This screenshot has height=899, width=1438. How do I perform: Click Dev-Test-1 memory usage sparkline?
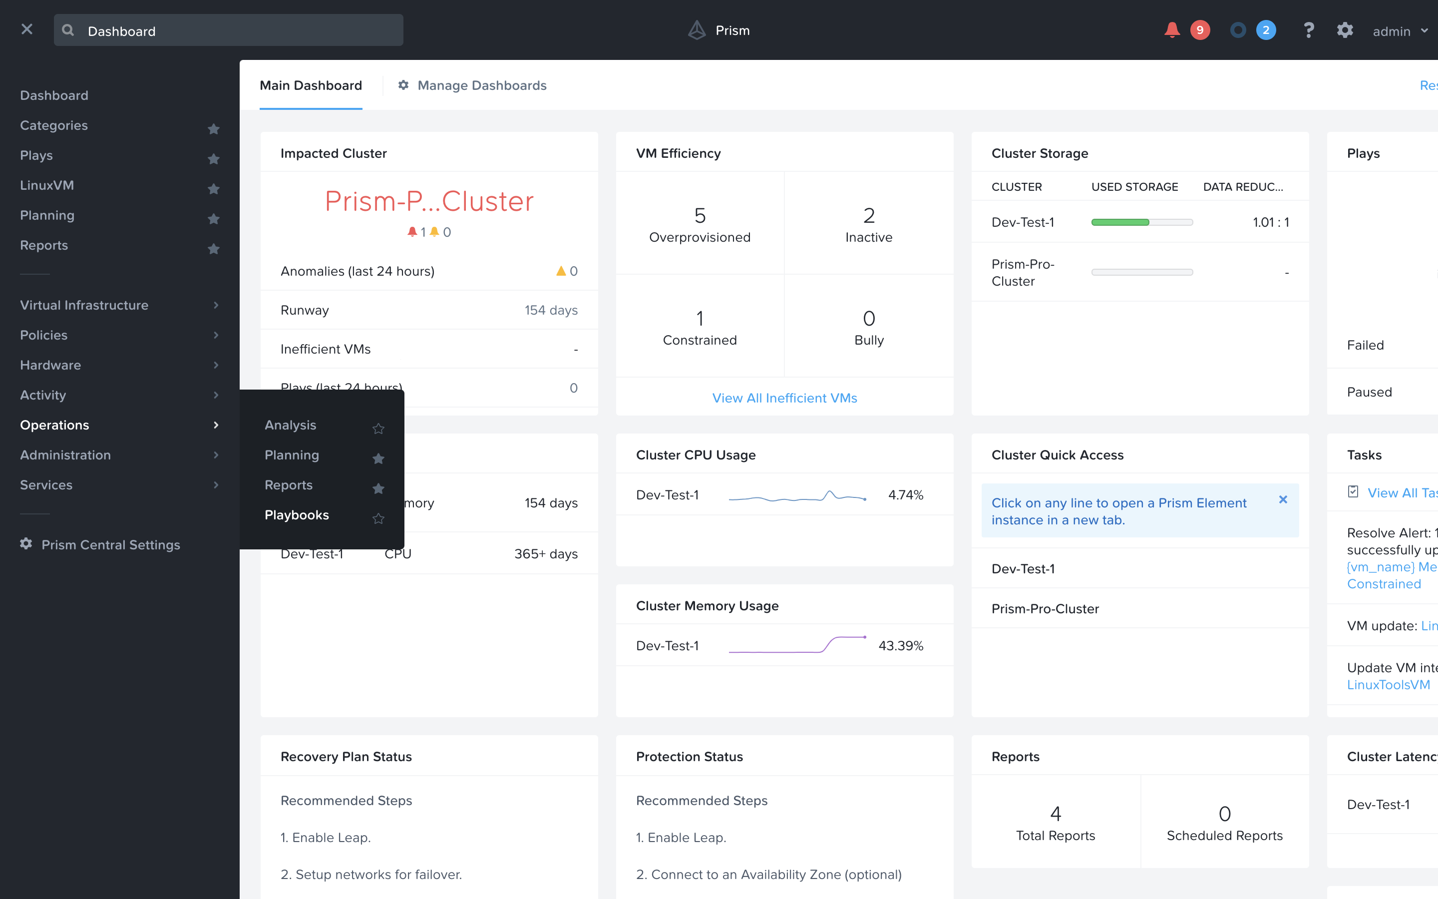[x=797, y=644]
